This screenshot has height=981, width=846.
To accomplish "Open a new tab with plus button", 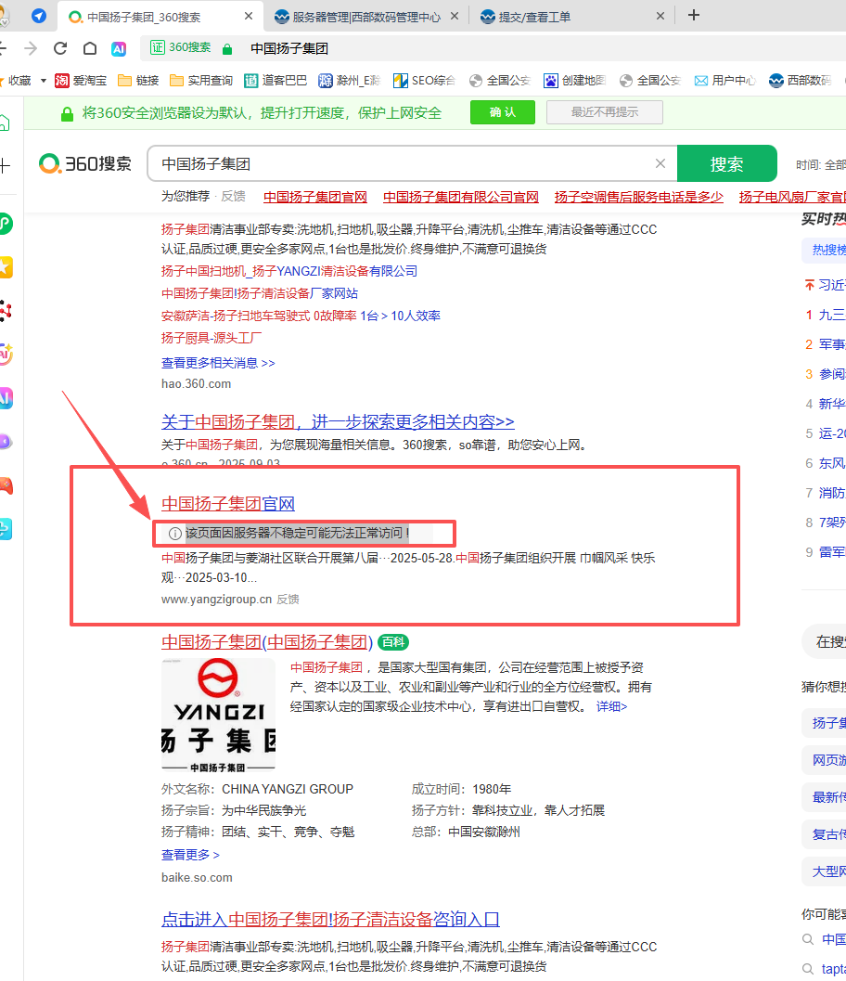I will (694, 15).
